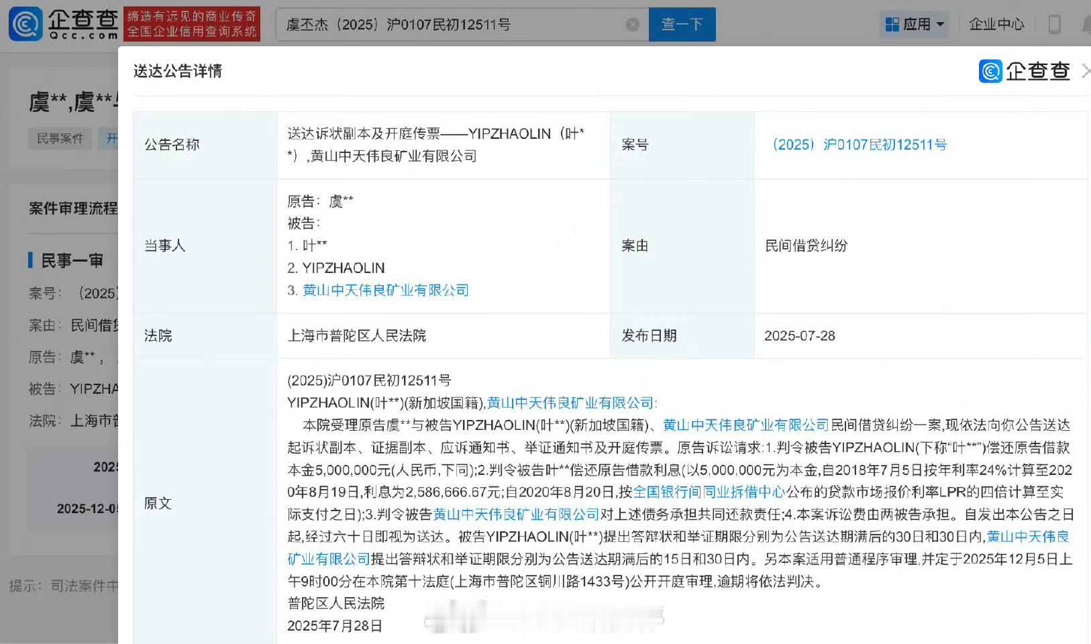
Task: Click the mobile phone icon in header
Action: click(1054, 25)
